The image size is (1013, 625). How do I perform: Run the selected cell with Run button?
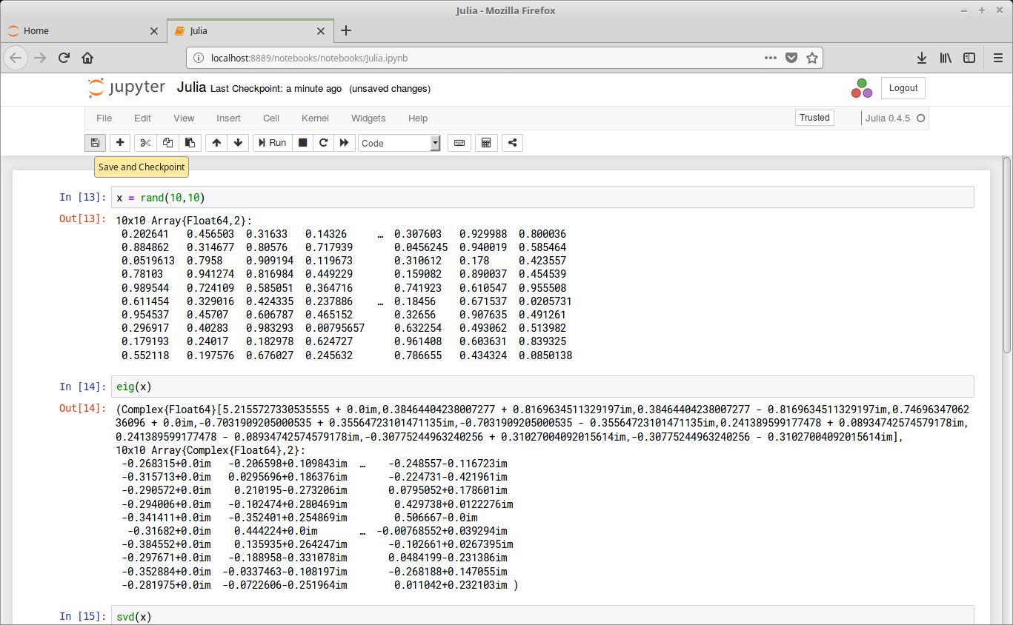point(272,142)
